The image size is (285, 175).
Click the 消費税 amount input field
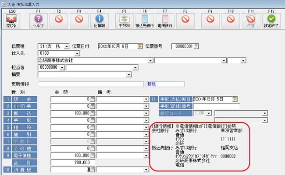click(70, 169)
